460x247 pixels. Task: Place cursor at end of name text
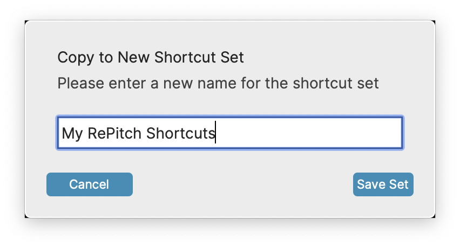[215, 133]
